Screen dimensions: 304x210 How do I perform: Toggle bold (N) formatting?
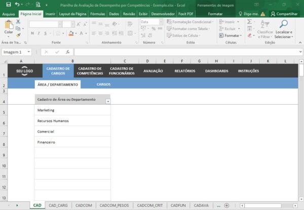(32, 33)
